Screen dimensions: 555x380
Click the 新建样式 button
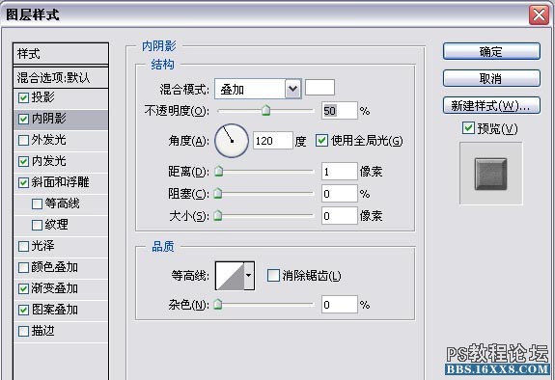(x=491, y=105)
